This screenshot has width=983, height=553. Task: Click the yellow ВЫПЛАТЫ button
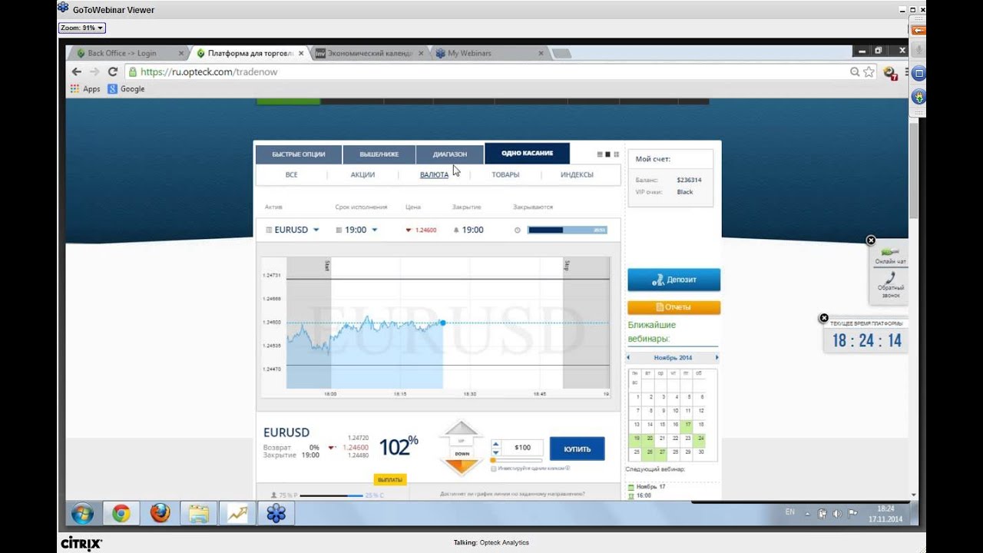390,480
